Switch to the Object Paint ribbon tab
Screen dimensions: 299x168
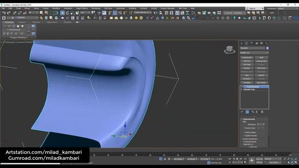coord(52,22)
